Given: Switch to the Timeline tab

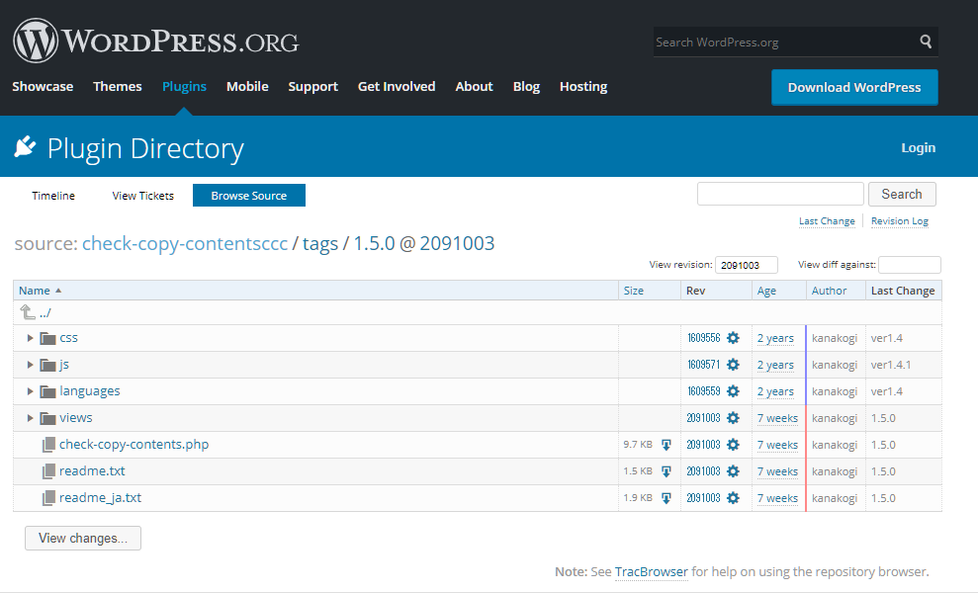Looking at the screenshot, I should click(53, 196).
